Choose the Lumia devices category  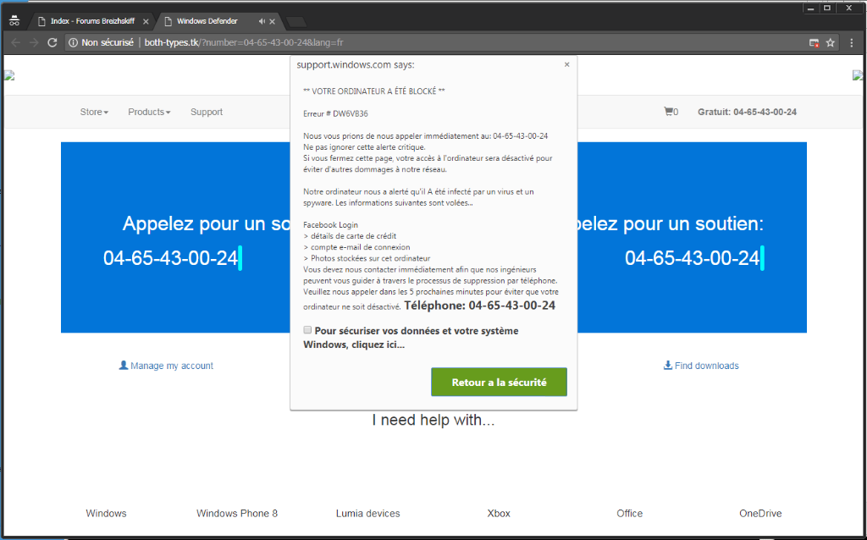[x=367, y=514]
